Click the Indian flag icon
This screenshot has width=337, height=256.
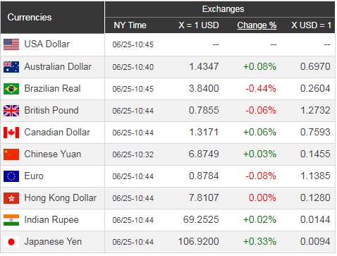[x=11, y=220]
